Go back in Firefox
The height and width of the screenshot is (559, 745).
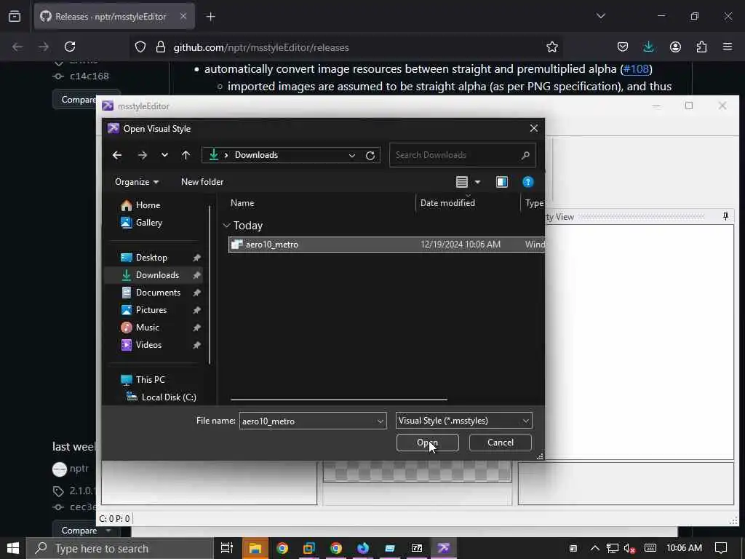point(17,47)
